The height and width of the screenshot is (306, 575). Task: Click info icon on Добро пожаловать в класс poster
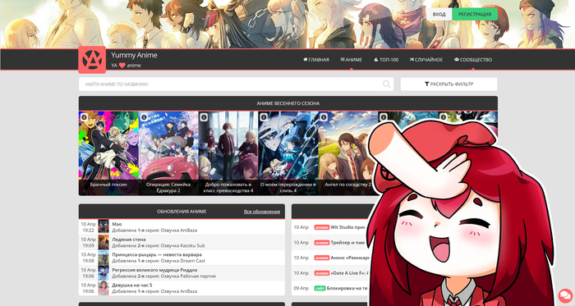(204, 117)
